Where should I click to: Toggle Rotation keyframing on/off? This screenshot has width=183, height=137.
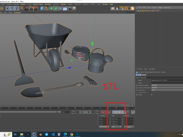click(121, 112)
